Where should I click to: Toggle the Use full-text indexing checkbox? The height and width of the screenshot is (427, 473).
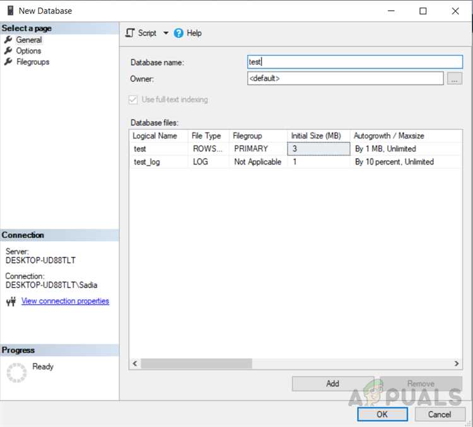(133, 100)
